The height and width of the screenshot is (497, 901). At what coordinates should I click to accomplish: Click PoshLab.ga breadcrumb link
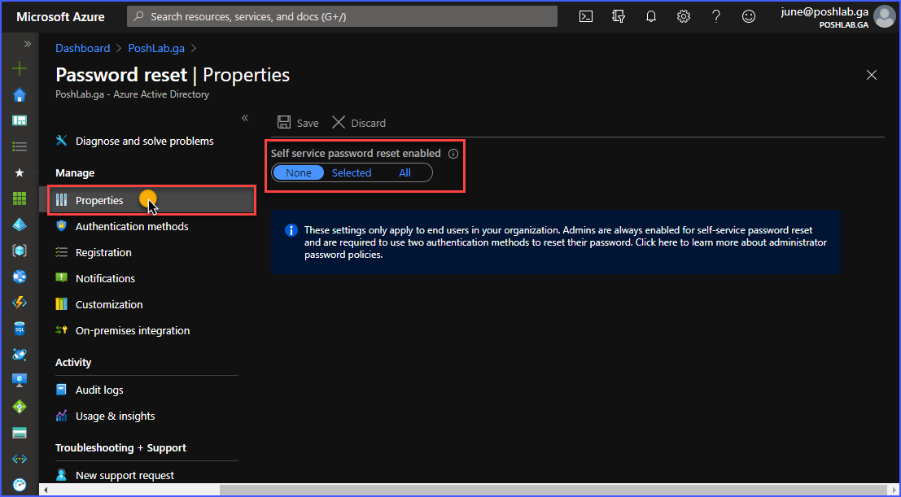(156, 48)
